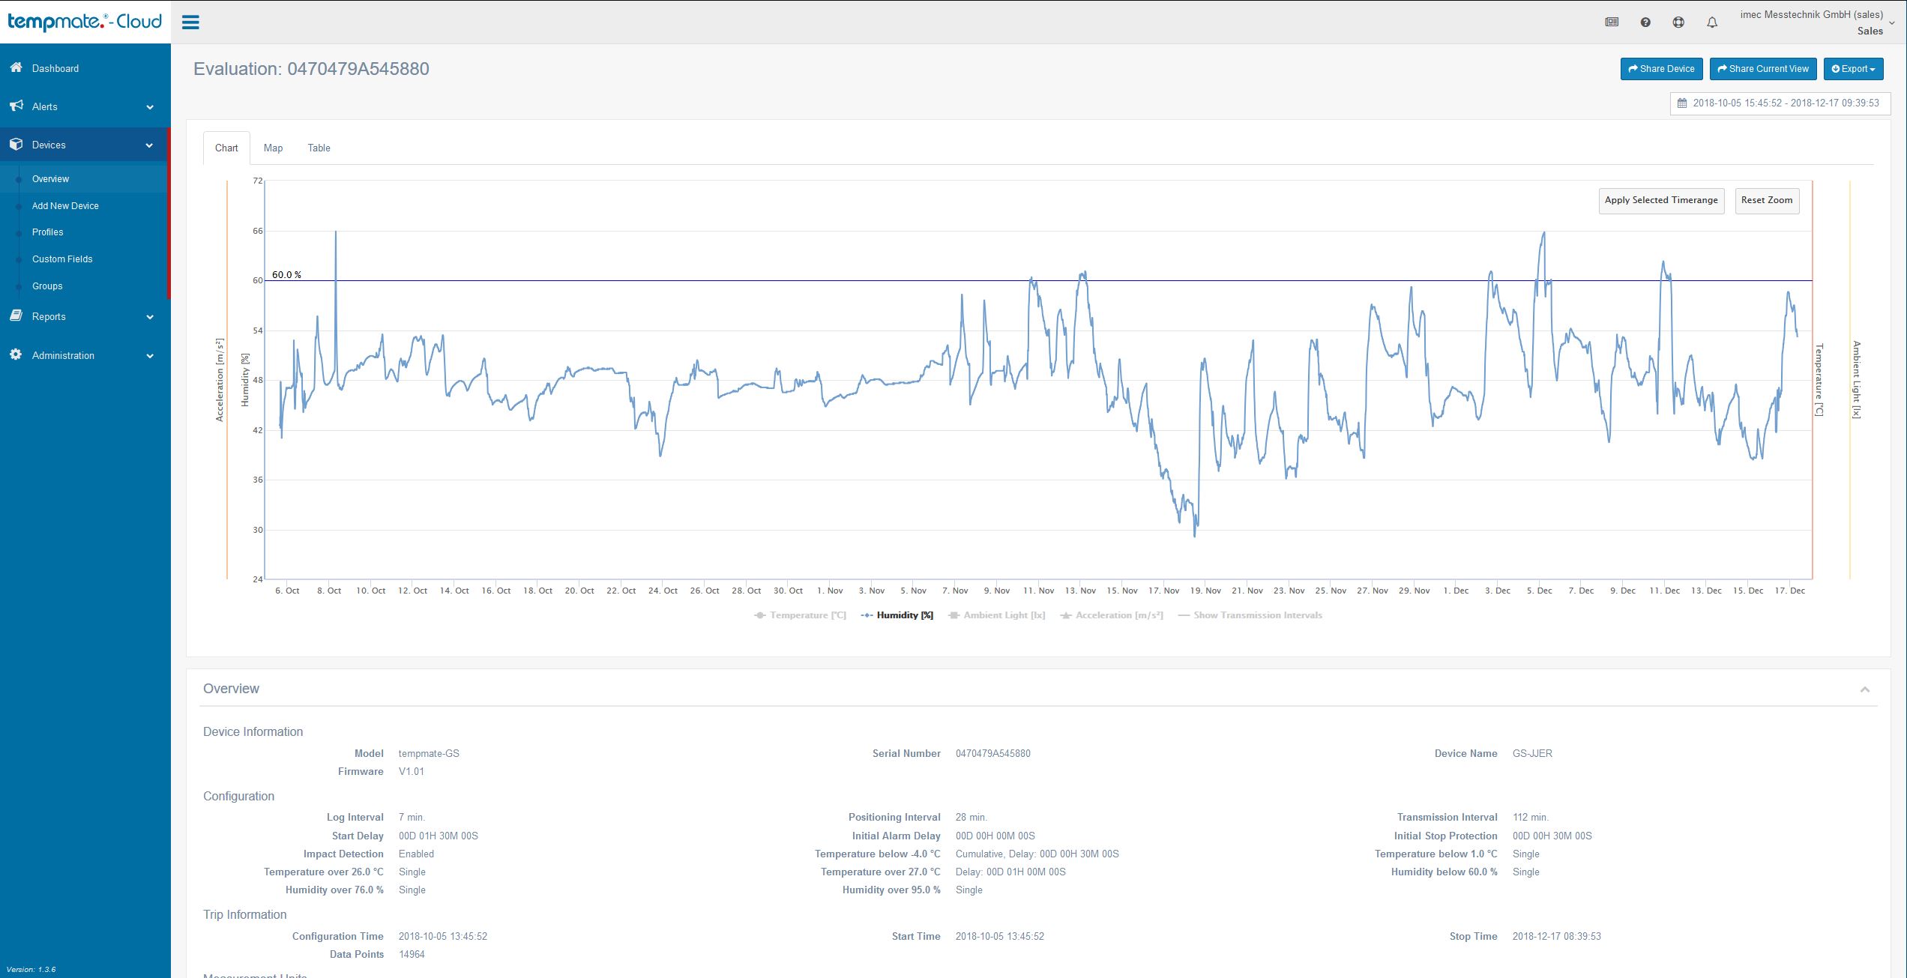Open the life ring support icon

tap(1678, 22)
